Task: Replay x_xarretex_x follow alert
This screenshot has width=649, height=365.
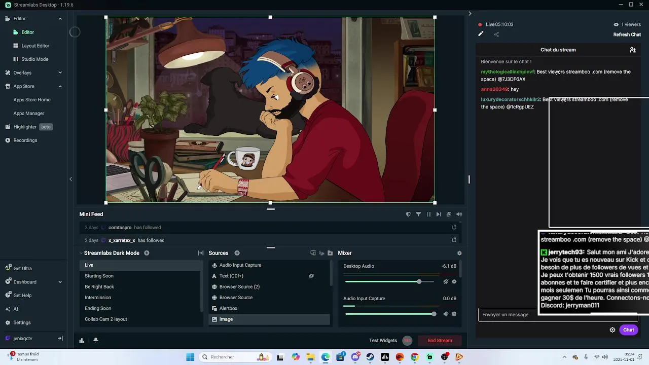Action: point(454,240)
